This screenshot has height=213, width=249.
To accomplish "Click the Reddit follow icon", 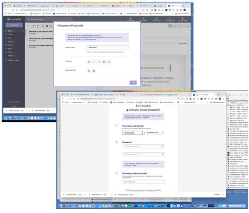I will (x=104, y=62).
